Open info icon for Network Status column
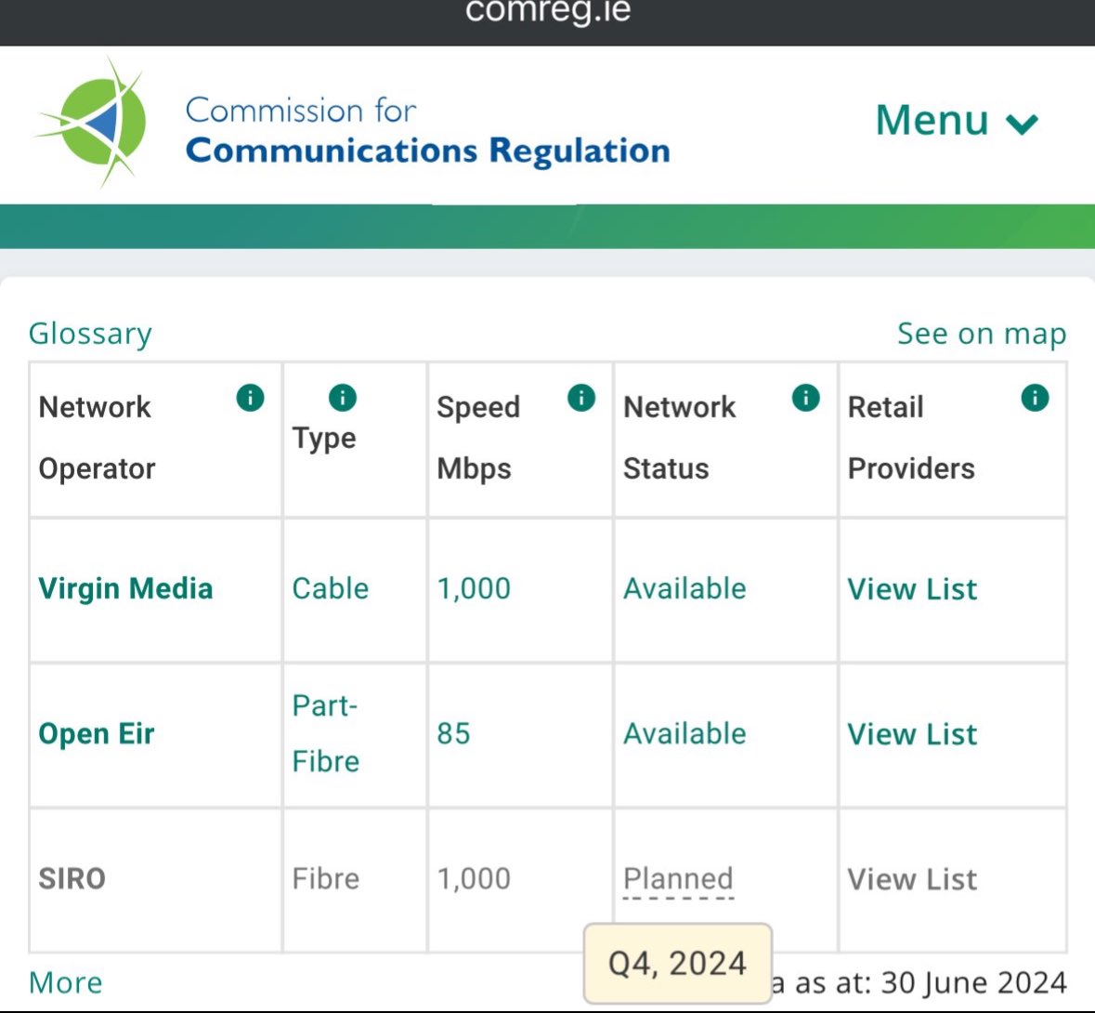This screenshot has height=1013, width=1095. tap(805, 398)
